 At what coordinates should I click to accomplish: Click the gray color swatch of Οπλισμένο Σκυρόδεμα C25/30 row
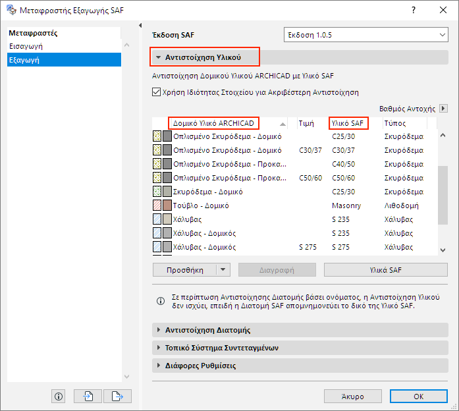[167, 136]
